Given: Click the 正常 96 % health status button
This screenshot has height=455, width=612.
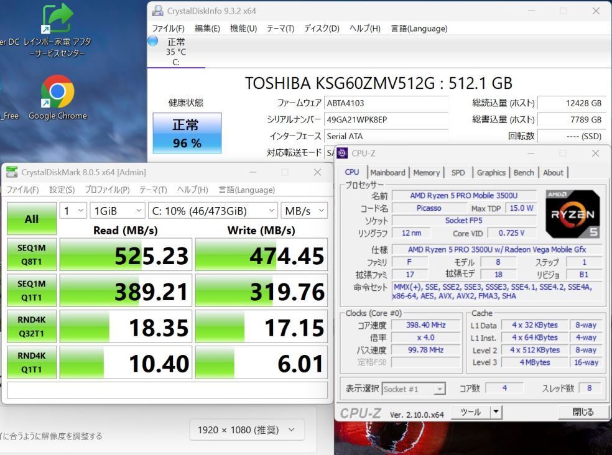Looking at the screenshot, I should coord(187,133).
